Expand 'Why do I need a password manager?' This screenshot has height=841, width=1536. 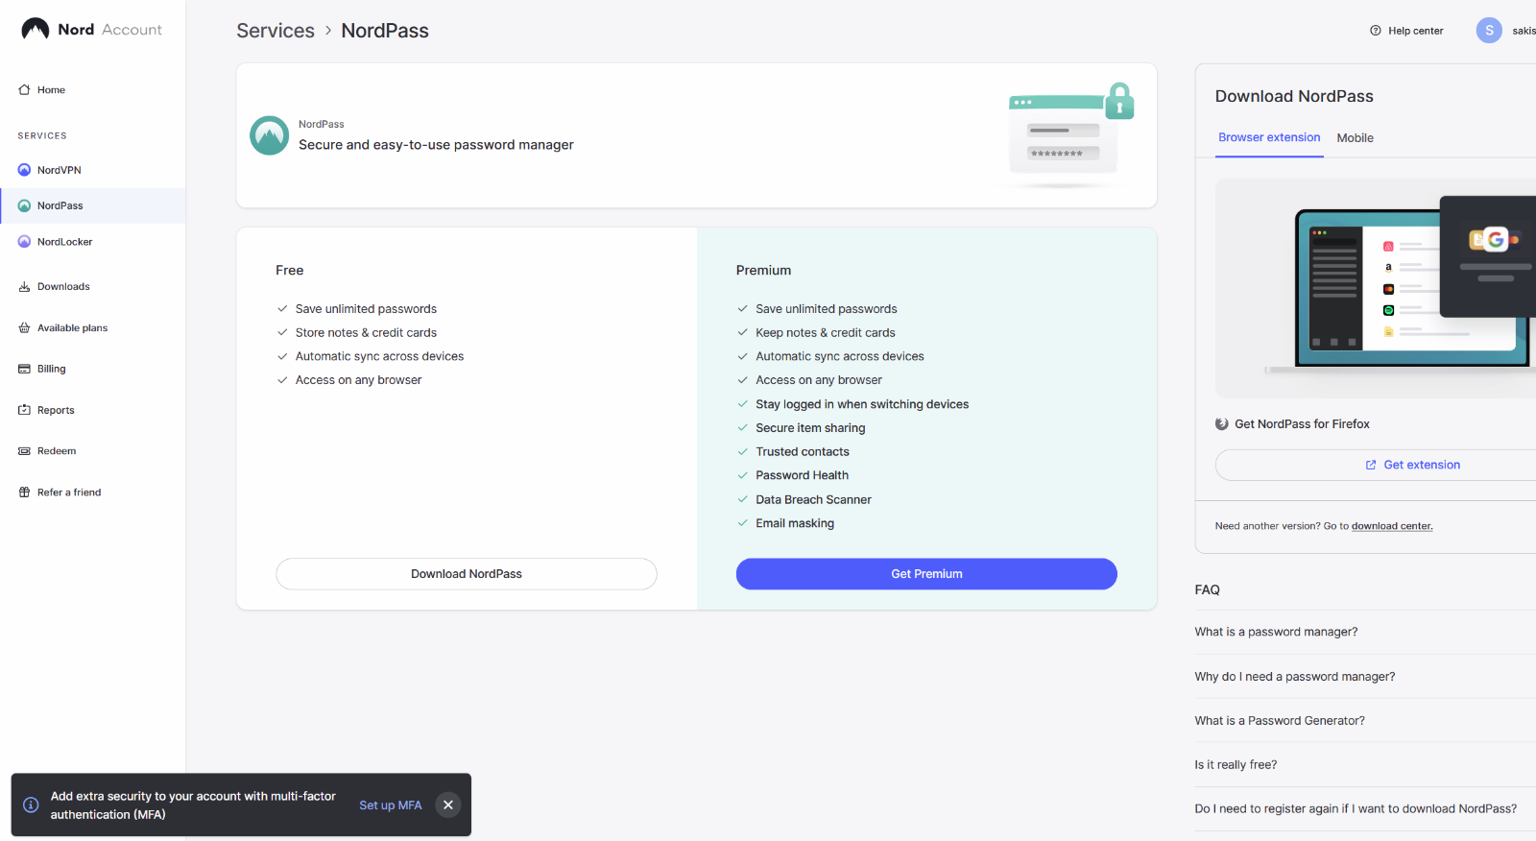[x=1365, y=677]
